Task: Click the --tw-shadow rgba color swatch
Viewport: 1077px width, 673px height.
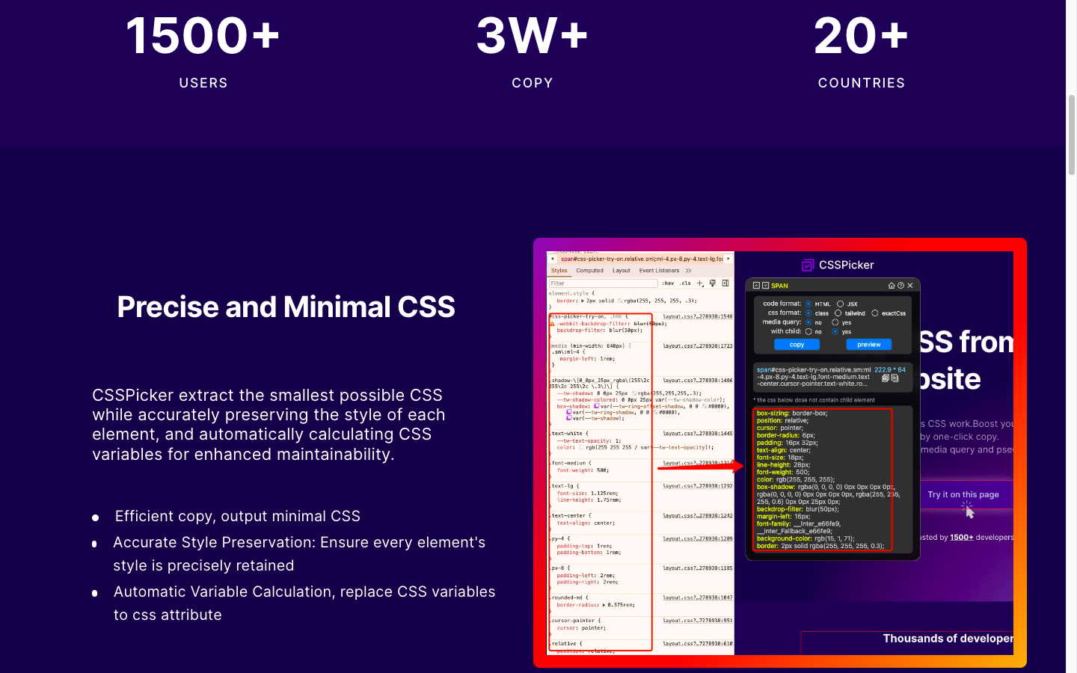Action: pos(634,393)
